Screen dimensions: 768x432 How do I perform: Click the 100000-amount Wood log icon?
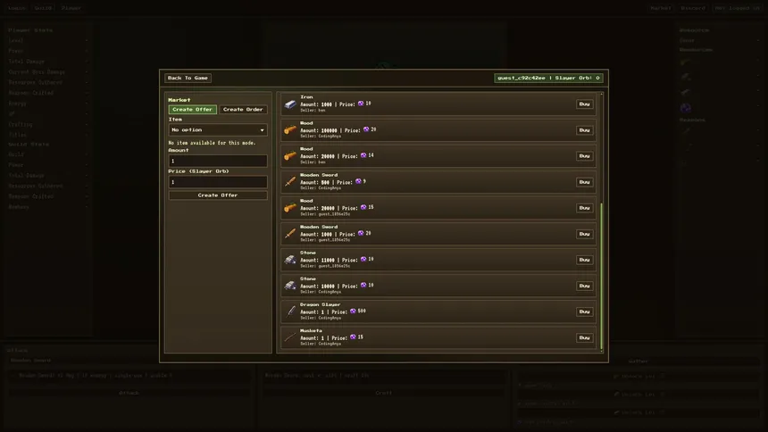[290, 129]
